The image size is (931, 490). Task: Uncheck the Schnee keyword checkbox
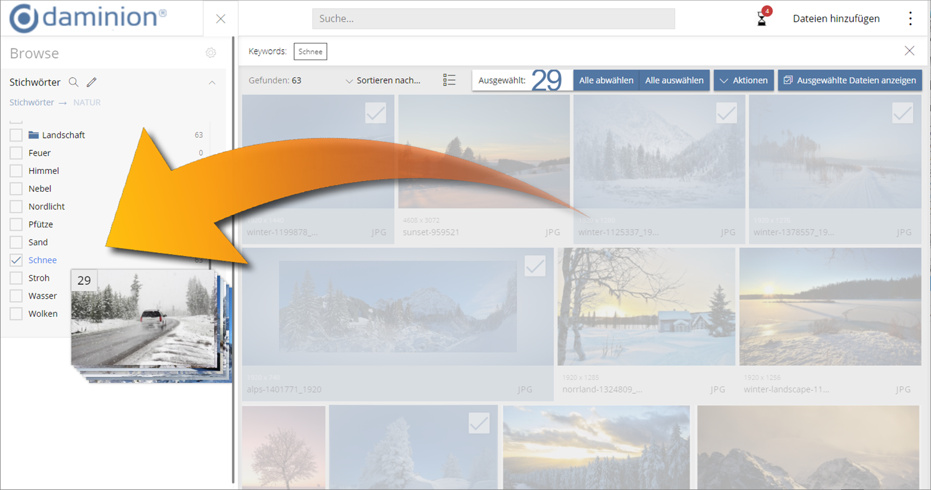point(16,260)
